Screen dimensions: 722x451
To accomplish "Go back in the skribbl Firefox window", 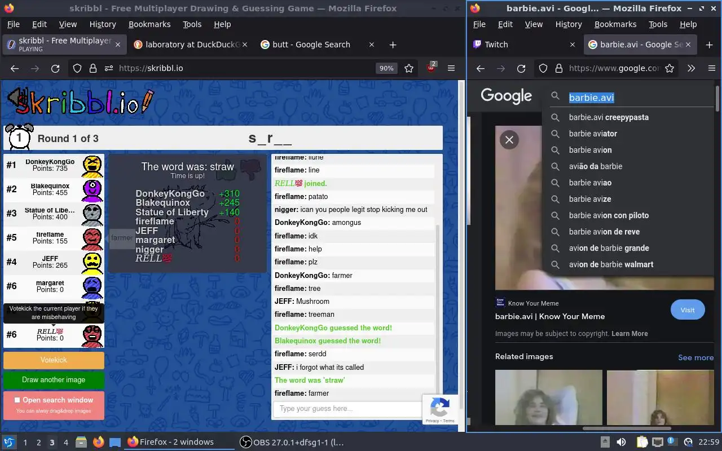I will pyautogui.click(x=15, y=68).
